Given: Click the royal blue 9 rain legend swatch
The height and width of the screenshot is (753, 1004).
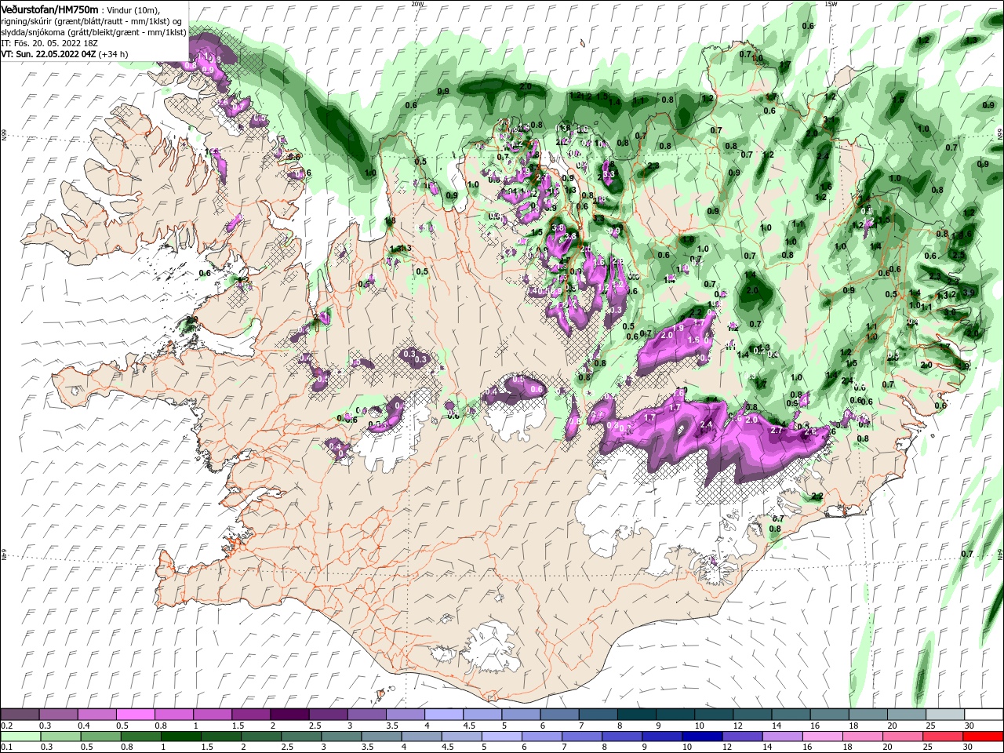Looking at the screenshot, I should pyautogui.click(x=661, y=737).
